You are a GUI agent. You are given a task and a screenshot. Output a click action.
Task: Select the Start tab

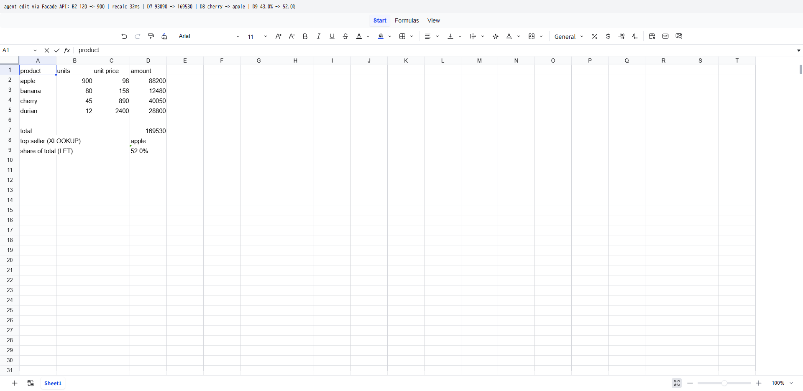click(x=380, y=20)
